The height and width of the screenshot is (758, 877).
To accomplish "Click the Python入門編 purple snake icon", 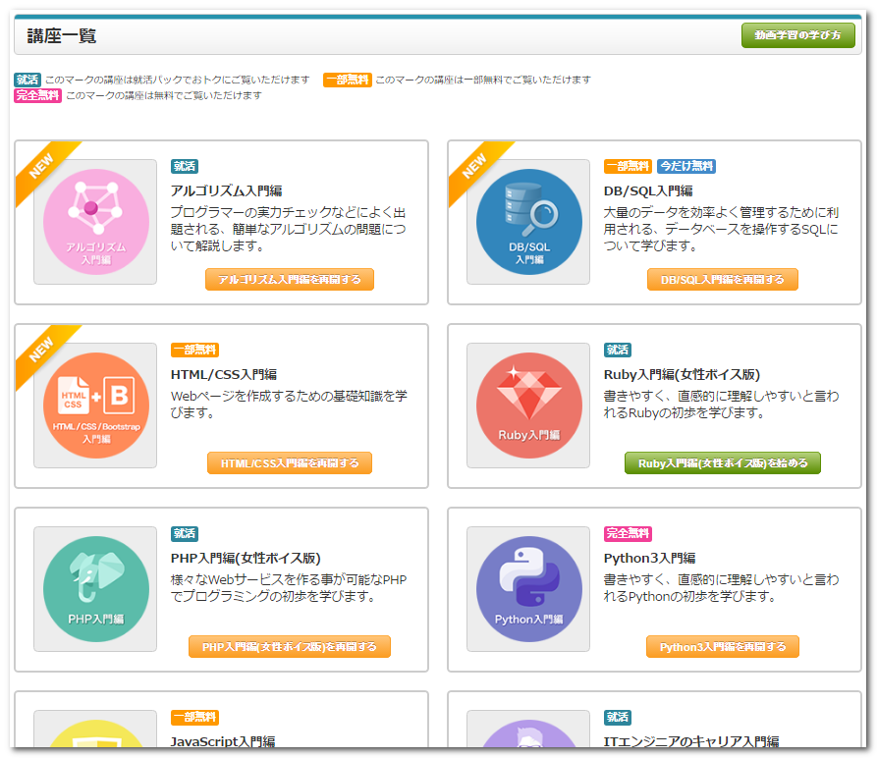I will pyautogui.click(x=529, y=588).
